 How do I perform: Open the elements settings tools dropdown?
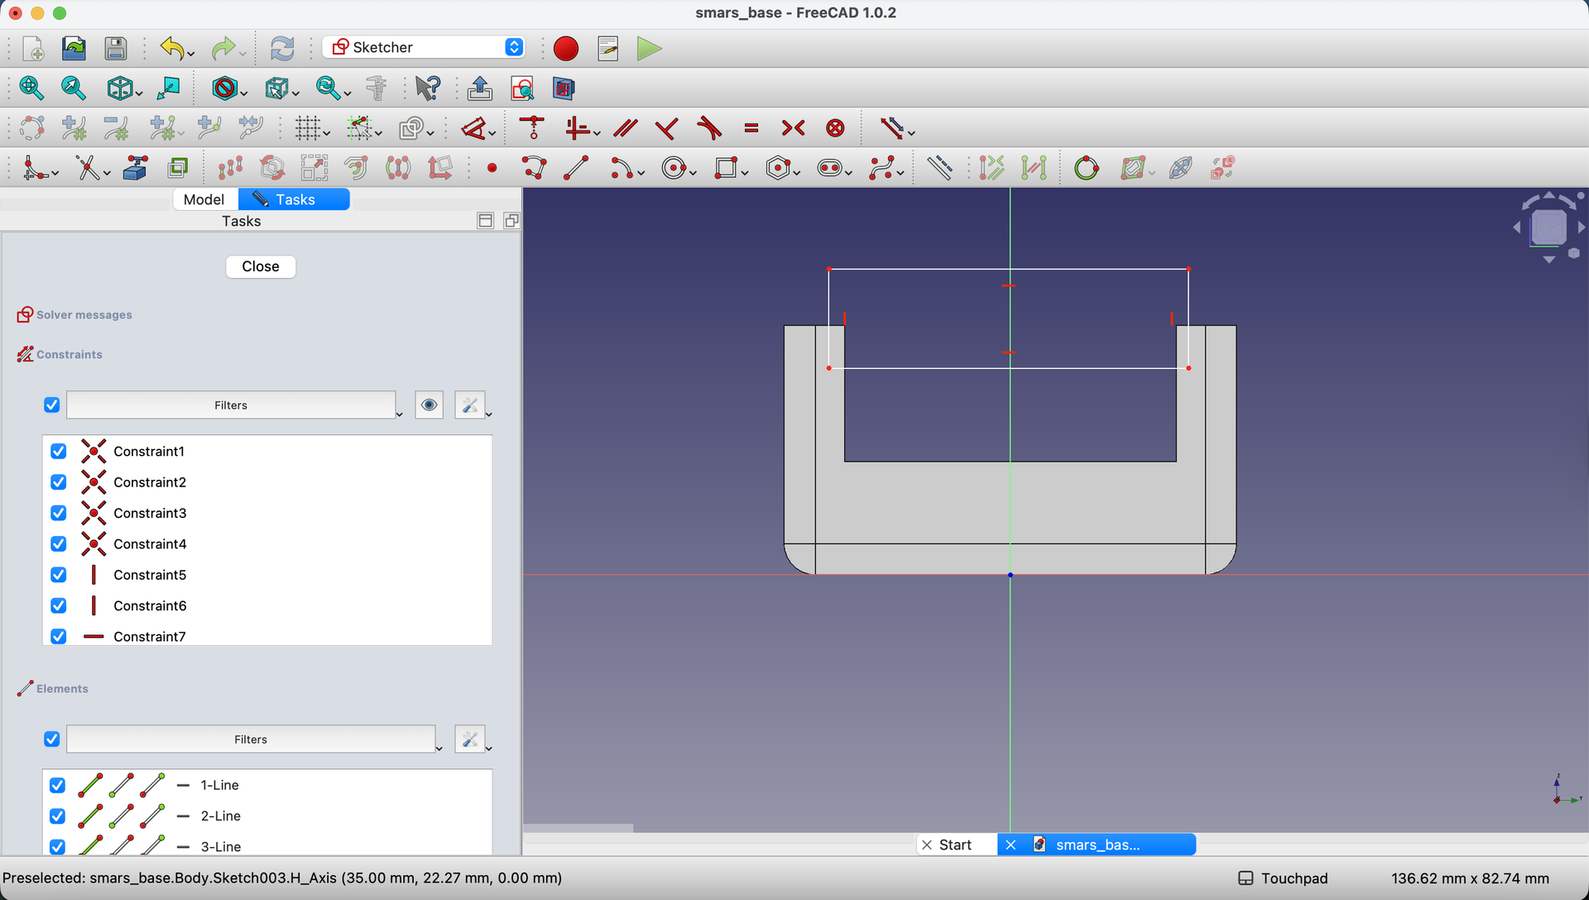click(473, 740)
